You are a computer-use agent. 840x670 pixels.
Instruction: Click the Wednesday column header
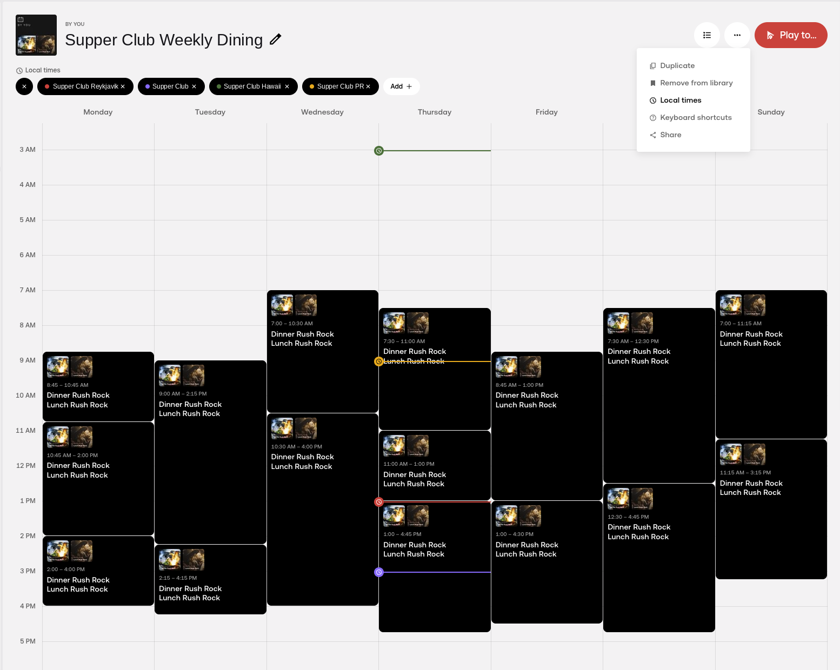click(x=322, y=112)
